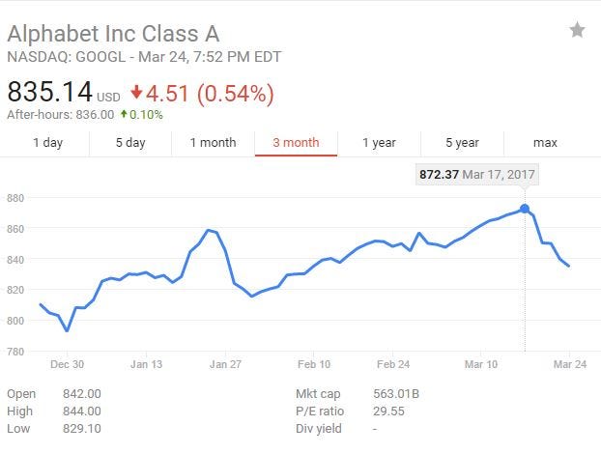Click the red down arrow price change

pyautogui.click(x=136, y=93)
